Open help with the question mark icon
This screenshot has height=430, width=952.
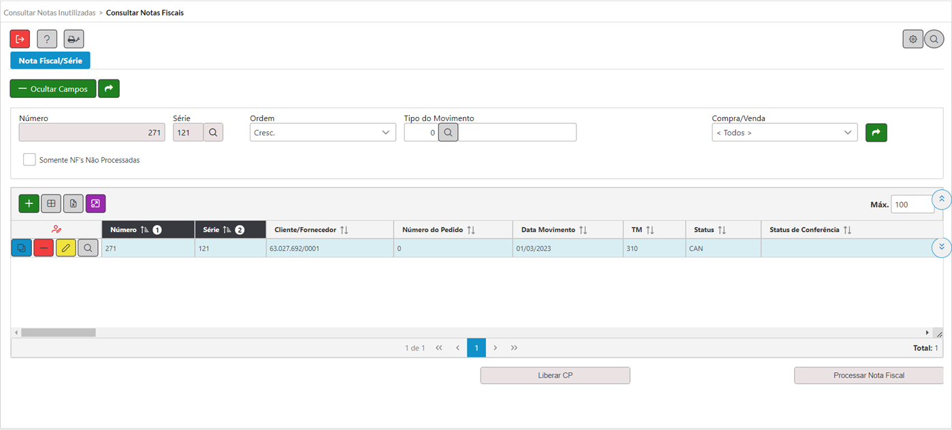(x=47, y=39)
